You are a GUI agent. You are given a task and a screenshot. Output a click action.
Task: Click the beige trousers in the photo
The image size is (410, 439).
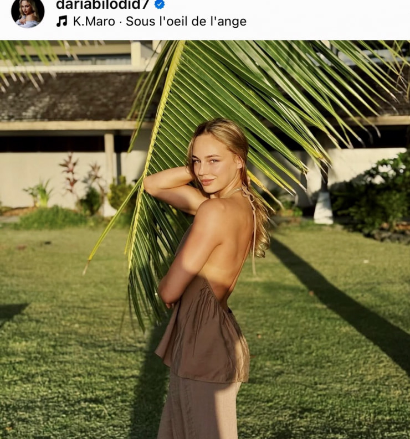(198, 407)
